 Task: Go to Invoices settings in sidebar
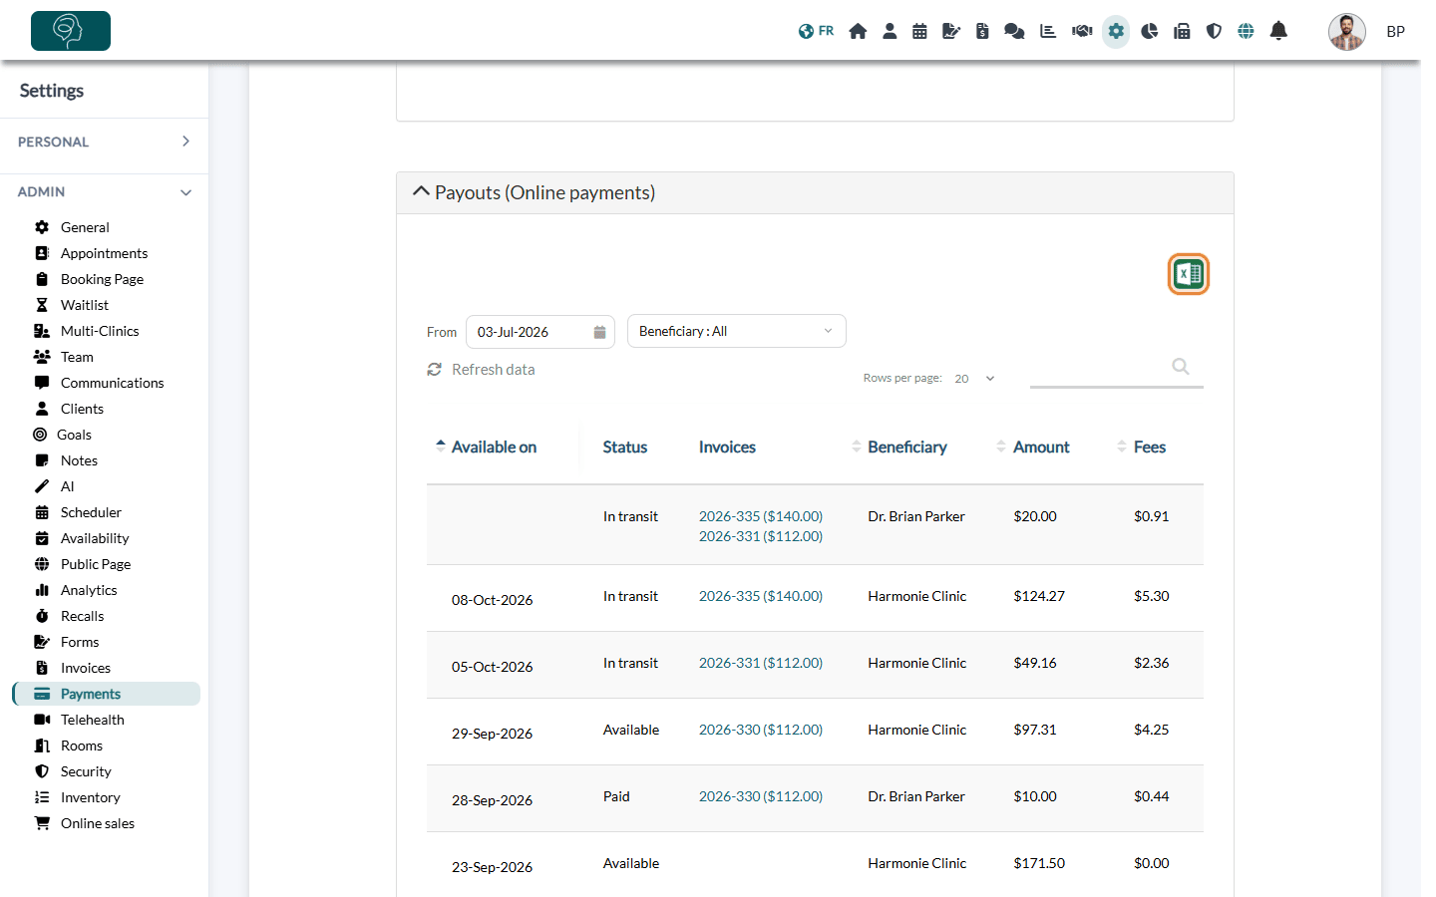[85, 668]
